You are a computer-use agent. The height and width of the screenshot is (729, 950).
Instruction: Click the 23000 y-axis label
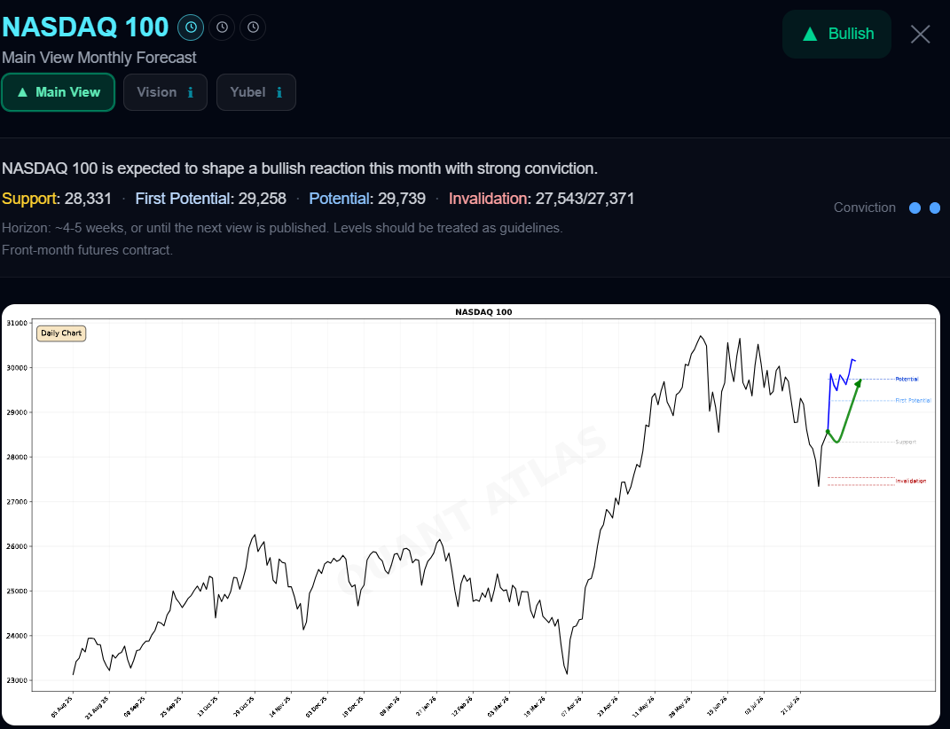[x=17, y=680]
